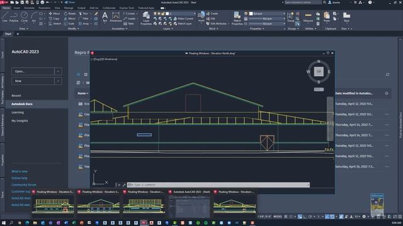
Task: Click the Stretch tool
Action: (55, 24)
